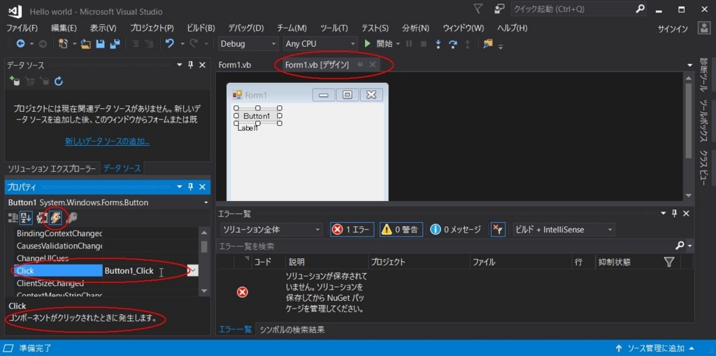The image size is (716, 356).
Task: Click the designer vertical scrollbar down arrow
Action: pos(689,195)
